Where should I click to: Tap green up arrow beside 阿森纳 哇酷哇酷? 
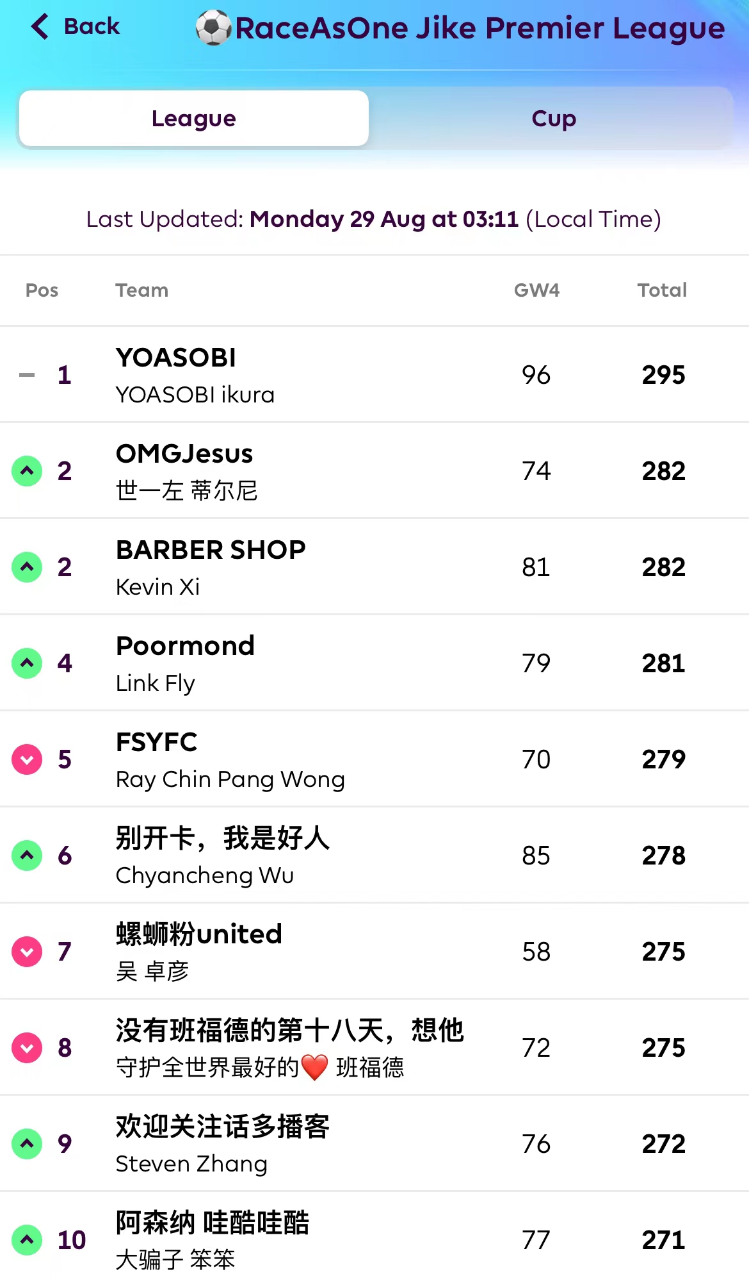[x=27, y=1239]
